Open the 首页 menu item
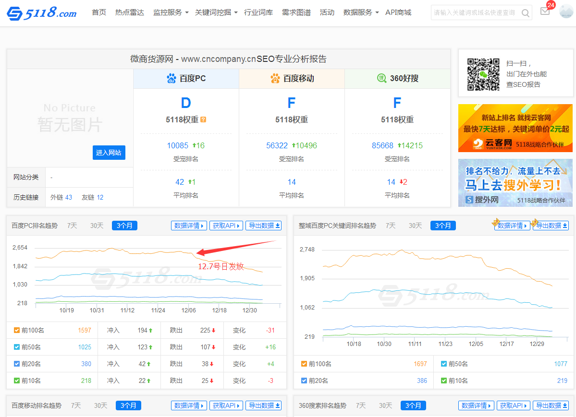Screen dimensions: 576x417 (x=99, y=12)
